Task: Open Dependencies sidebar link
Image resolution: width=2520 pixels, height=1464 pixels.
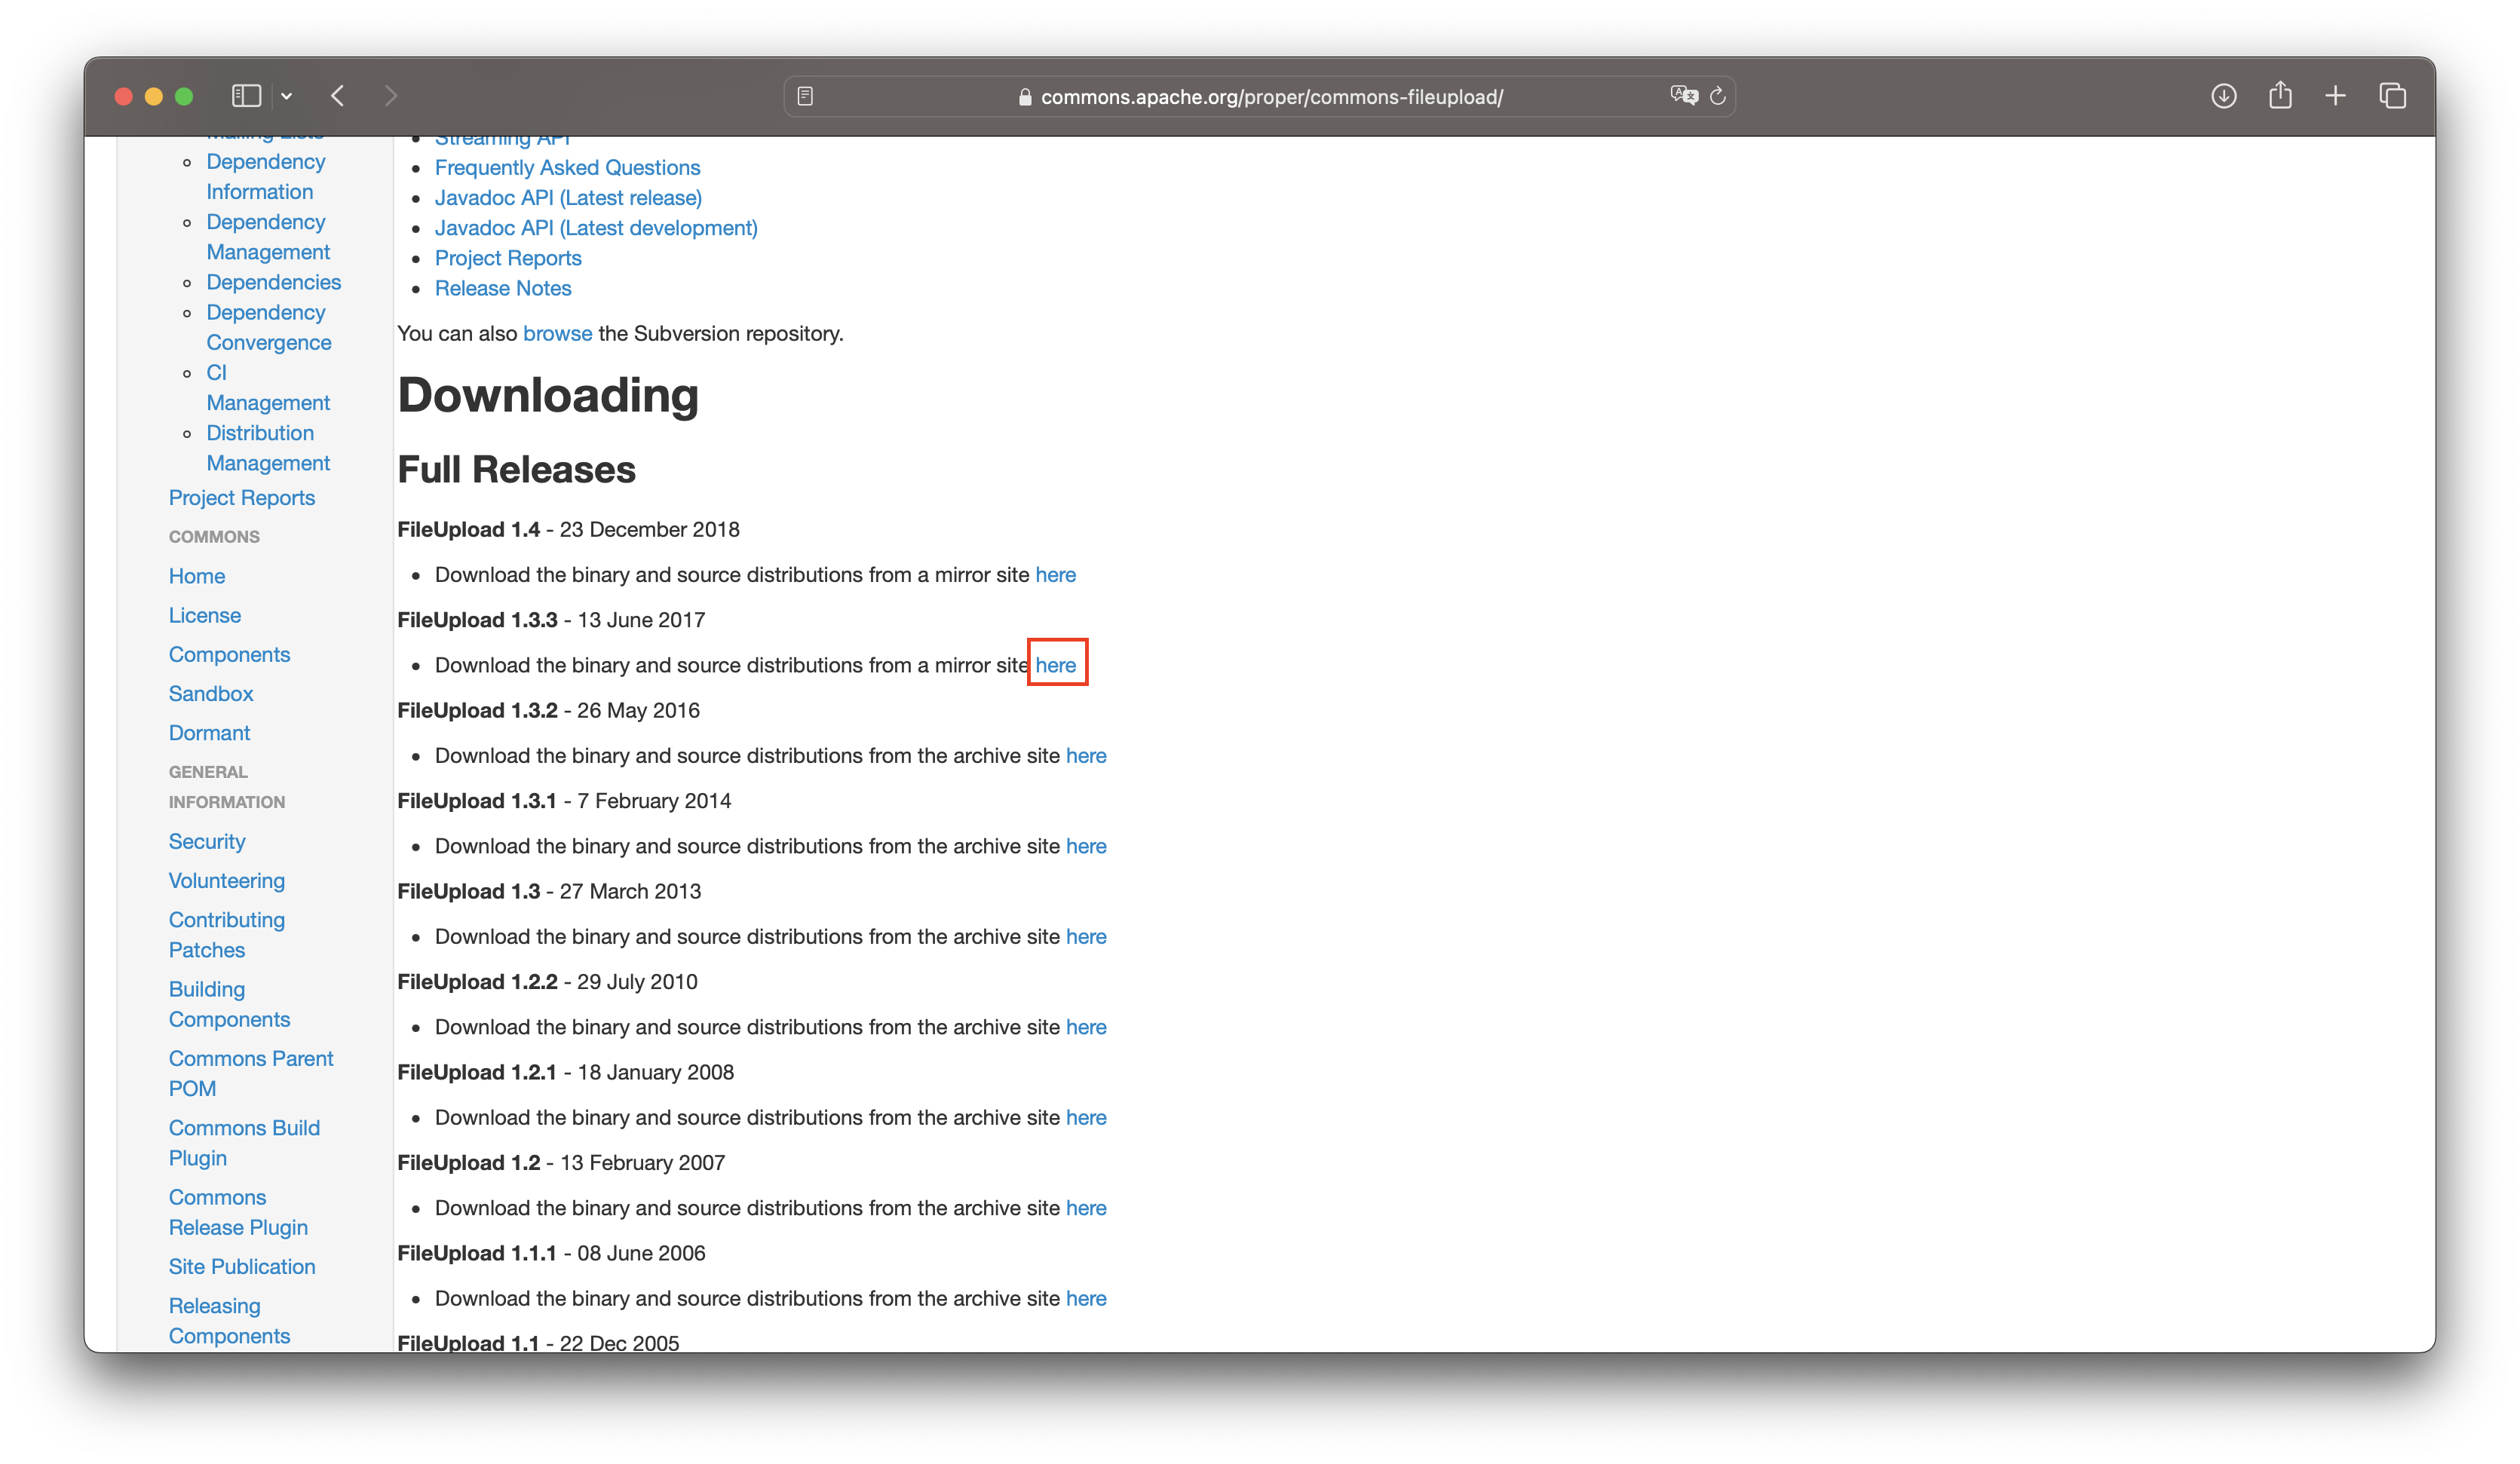Action: pyautogui.click(x=273, y=282)
